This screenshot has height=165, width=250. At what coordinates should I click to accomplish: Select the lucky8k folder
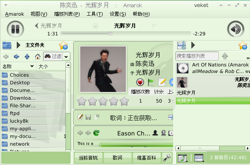click(33, 121)
